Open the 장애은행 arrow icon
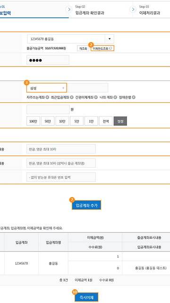The width and height of the screenshot is (170, 303). pos(134,98)
